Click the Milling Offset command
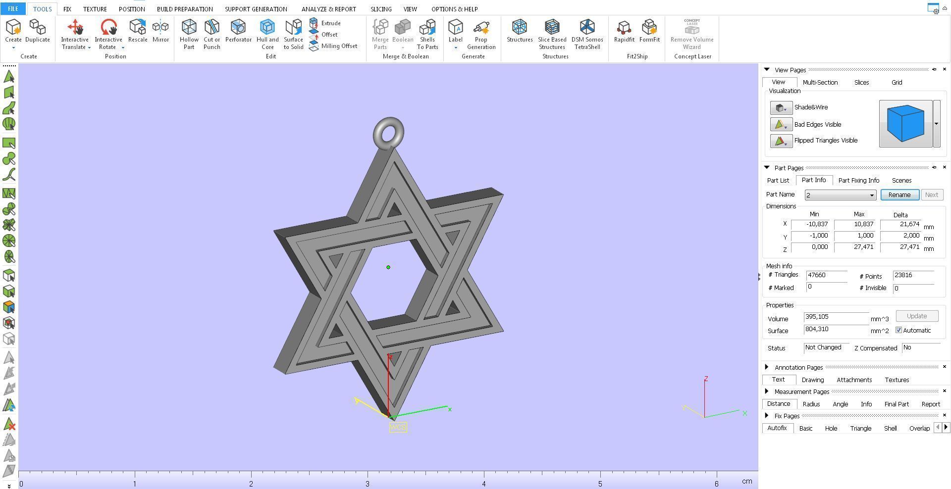The height and width of the screenshot is (489, 951). 333,46
